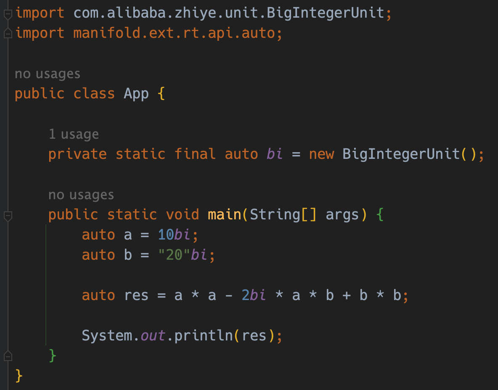Viewport: 498px width, 390px height.
Task: Collapse the imports fold on first import line
Action: click(8, 14)
